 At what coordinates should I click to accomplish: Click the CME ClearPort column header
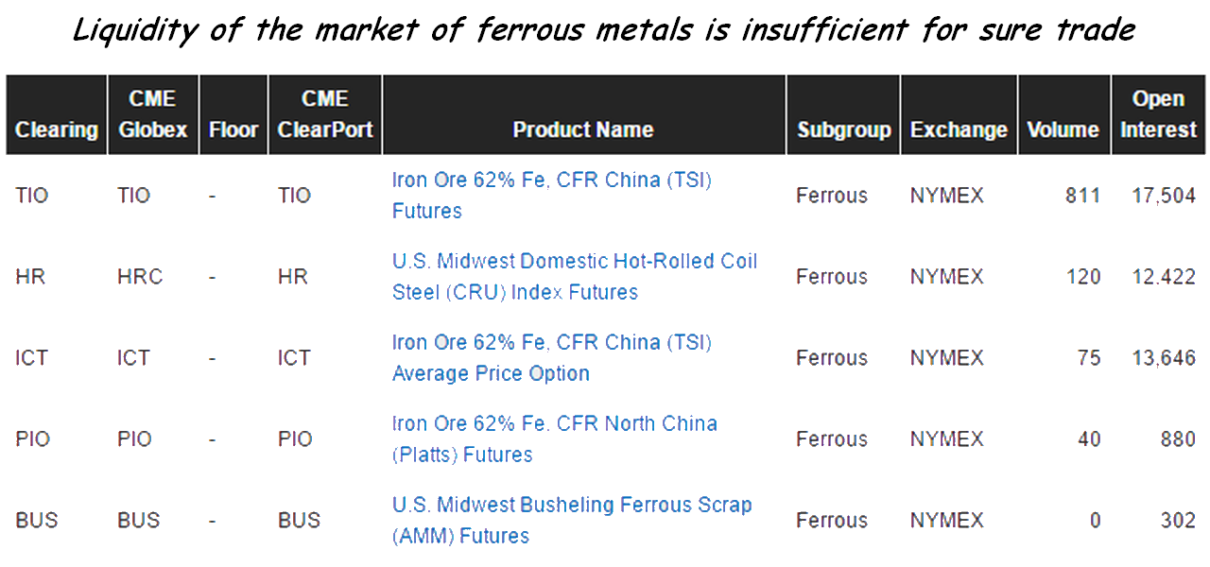[325, 115]
